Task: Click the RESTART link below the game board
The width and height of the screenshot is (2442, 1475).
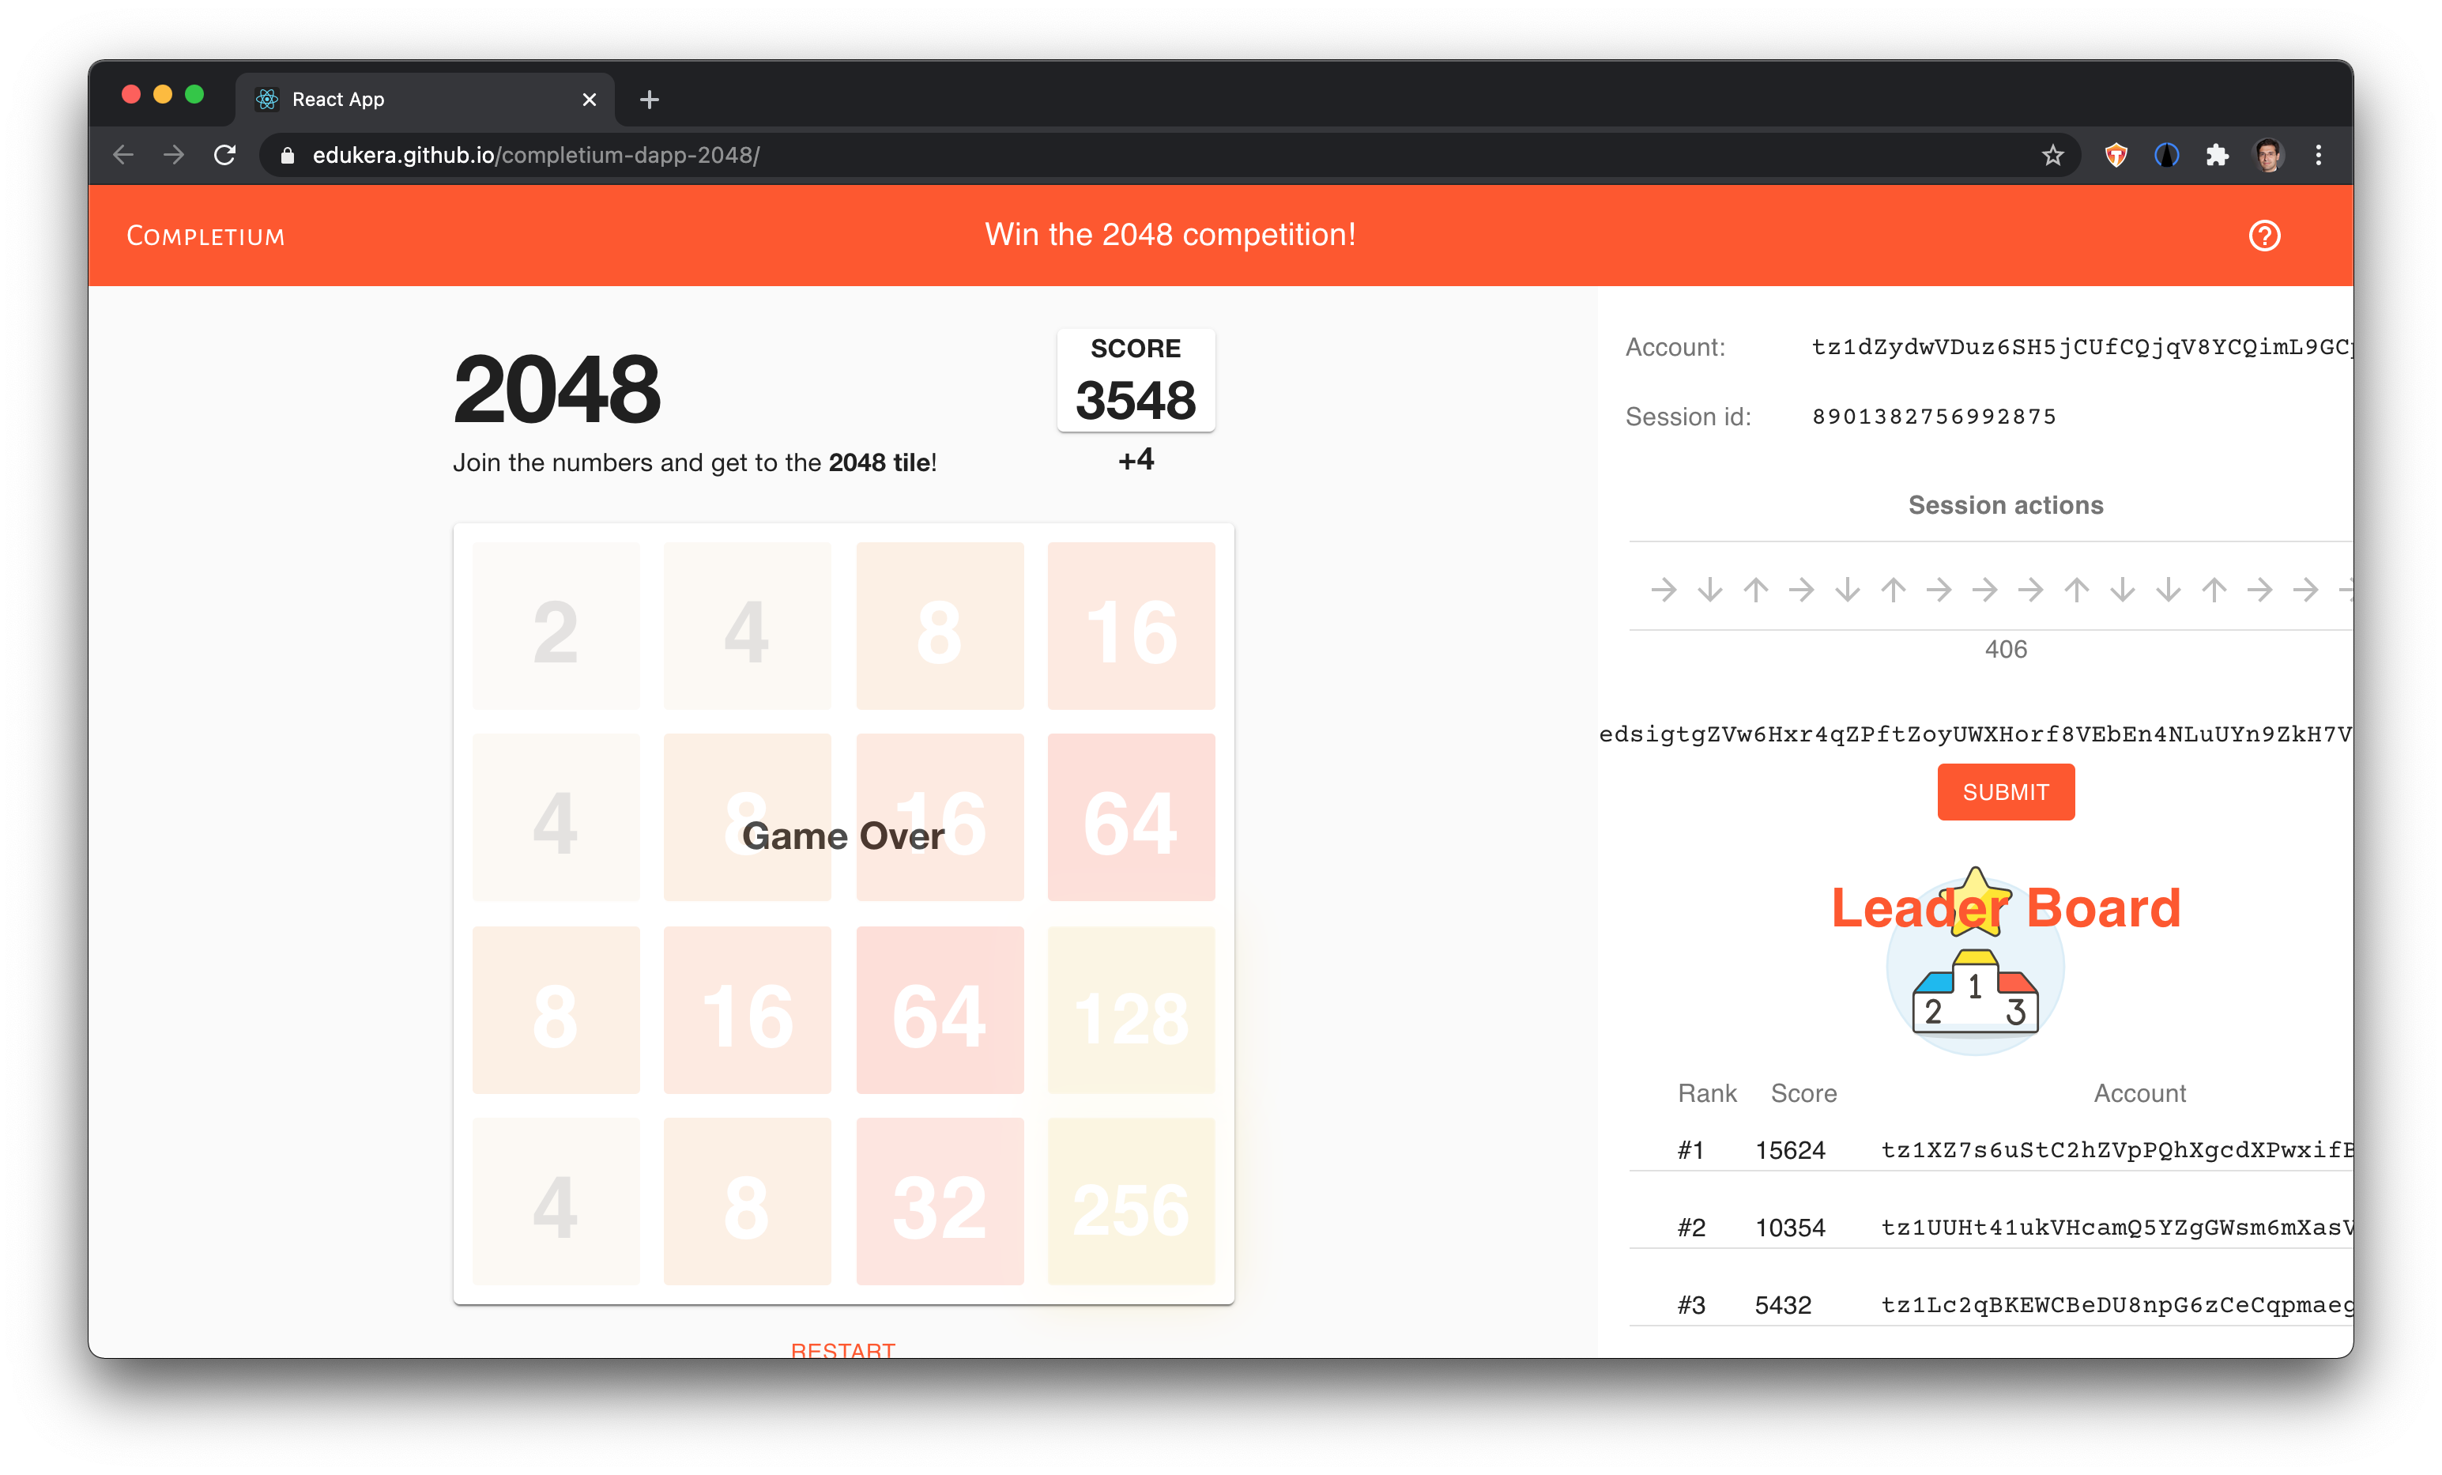Action: coord(844,1349)
